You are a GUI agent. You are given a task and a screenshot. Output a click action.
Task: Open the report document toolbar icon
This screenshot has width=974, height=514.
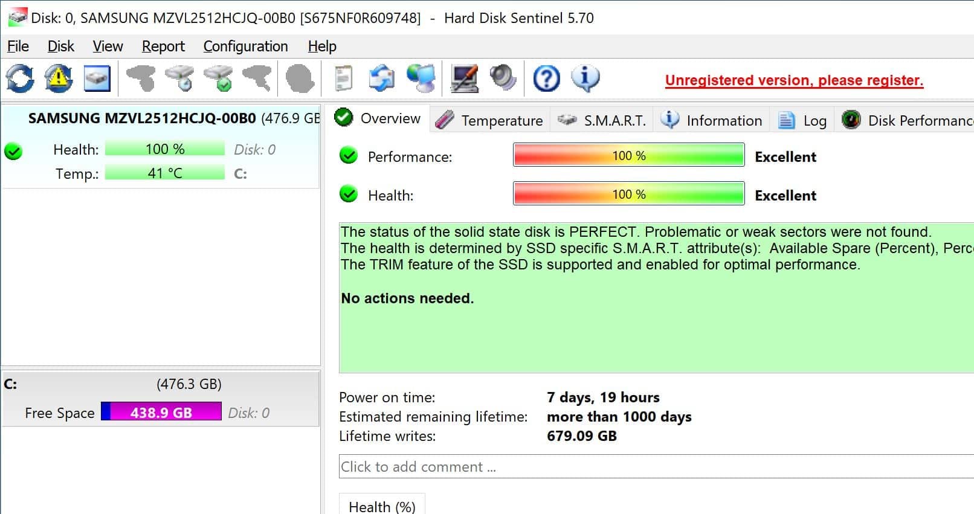coord(343,79)
